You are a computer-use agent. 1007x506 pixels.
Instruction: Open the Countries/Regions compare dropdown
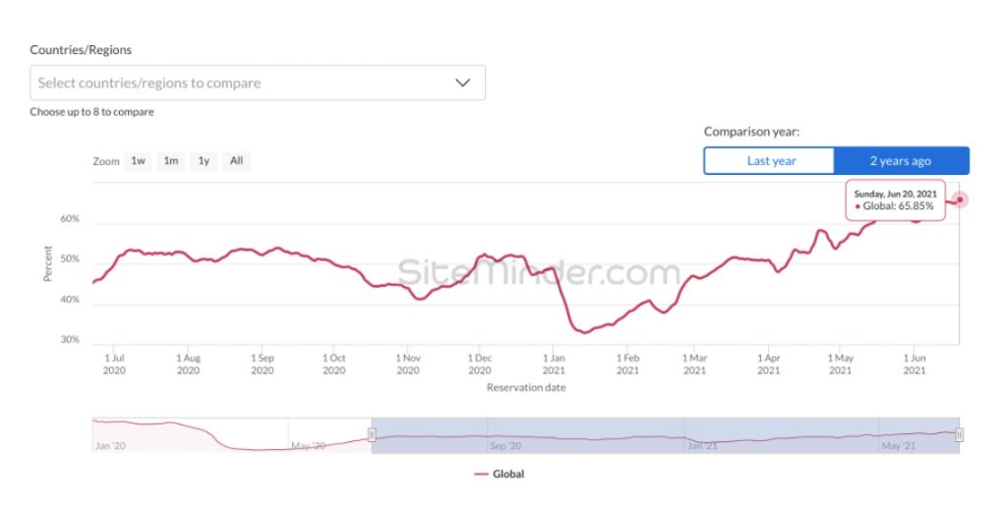point(246,83)
